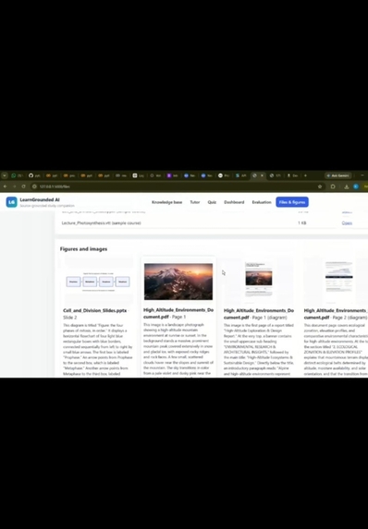Open the Lecture_Photosynthesis.vtt file link

(347, 223)
